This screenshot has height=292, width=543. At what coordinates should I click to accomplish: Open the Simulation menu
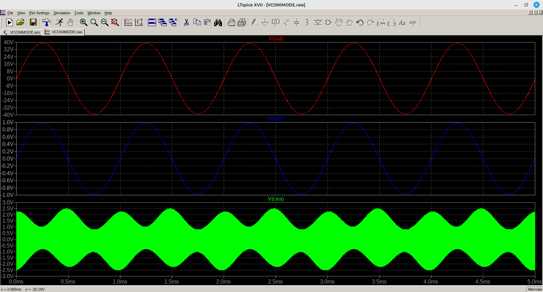[x=62, y=13]
